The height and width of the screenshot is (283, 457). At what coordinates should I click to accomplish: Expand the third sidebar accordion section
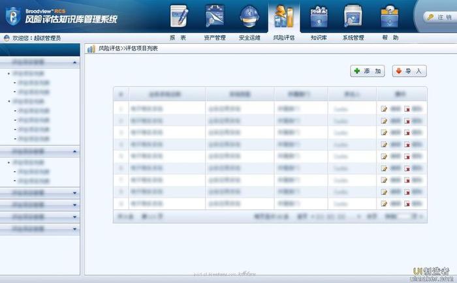pos(74,193)
